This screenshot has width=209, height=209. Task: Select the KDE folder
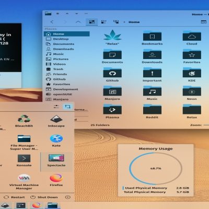(x=192, y=73)
